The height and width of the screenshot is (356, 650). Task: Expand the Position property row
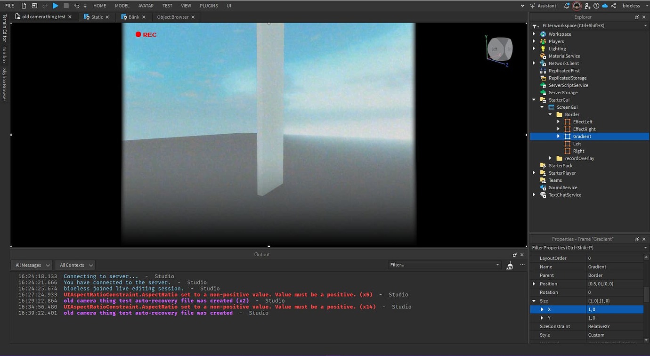click(534, 284)
